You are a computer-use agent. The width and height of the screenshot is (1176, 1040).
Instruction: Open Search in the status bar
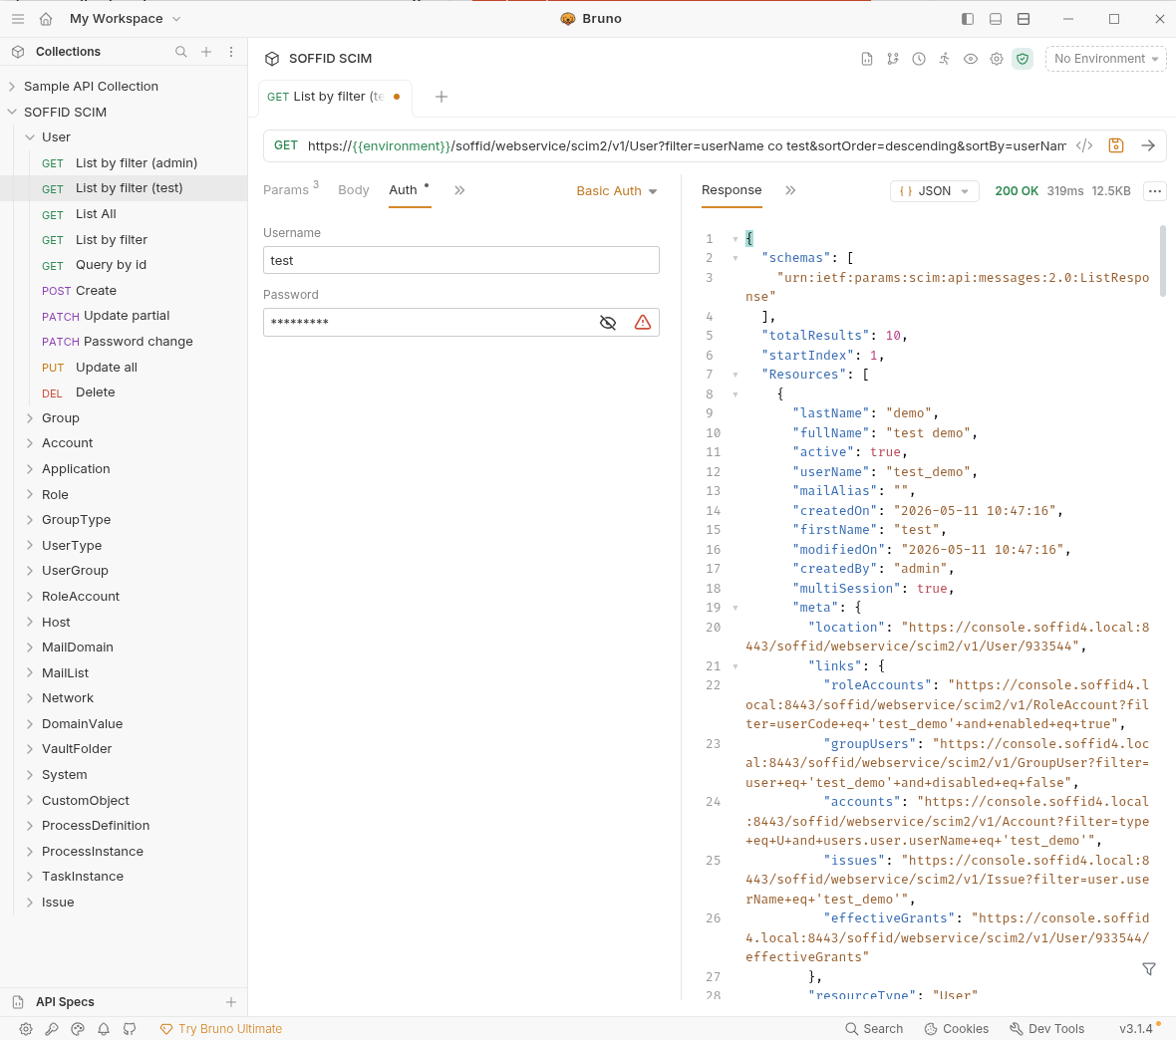[874, 1029]
